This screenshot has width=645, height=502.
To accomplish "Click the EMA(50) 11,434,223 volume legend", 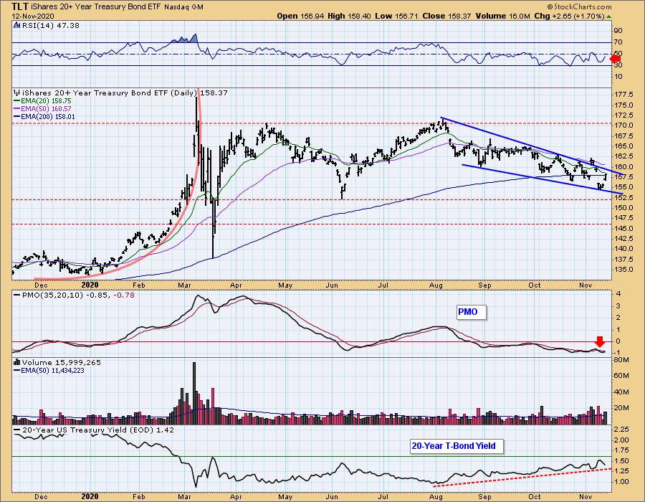I will point(52,370).
